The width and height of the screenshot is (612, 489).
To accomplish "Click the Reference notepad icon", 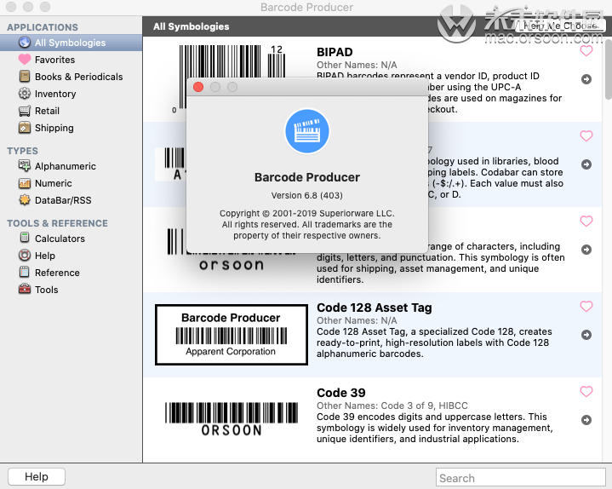I will (25, 272).
